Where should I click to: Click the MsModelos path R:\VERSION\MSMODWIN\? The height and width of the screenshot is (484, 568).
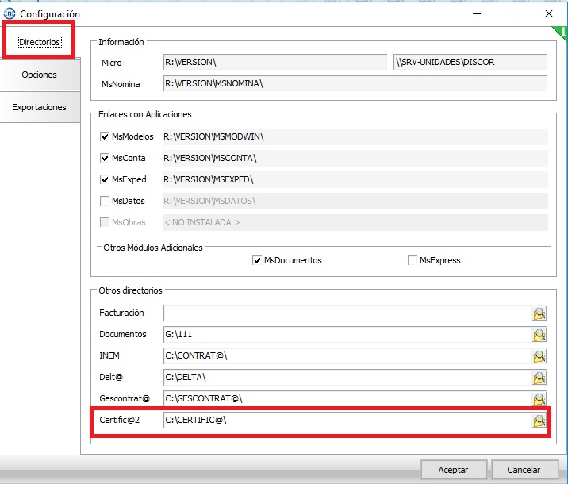pyautogui.click(x=355, y=136)
